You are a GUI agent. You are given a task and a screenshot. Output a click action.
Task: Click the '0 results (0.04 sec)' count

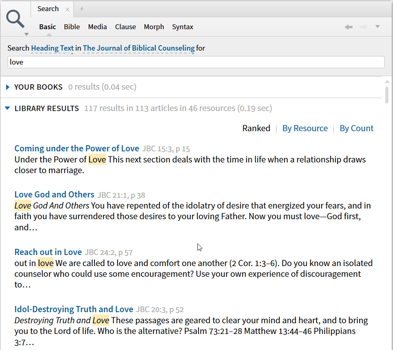(x=102, y=87)
